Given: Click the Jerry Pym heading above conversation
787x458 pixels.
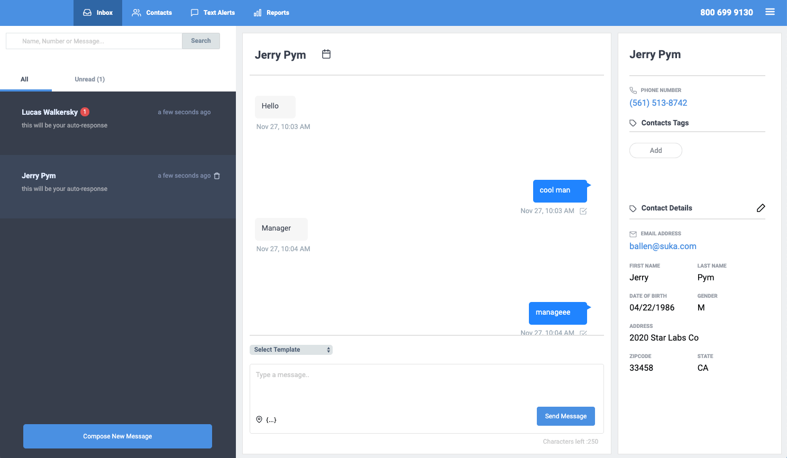Looking at the screenshot, I should coord(280,55).
